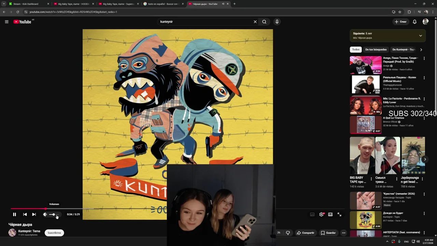This screenshot has height=246, width=437.
Task: Bookmark page with star icon
Action: tap(400, 12)
